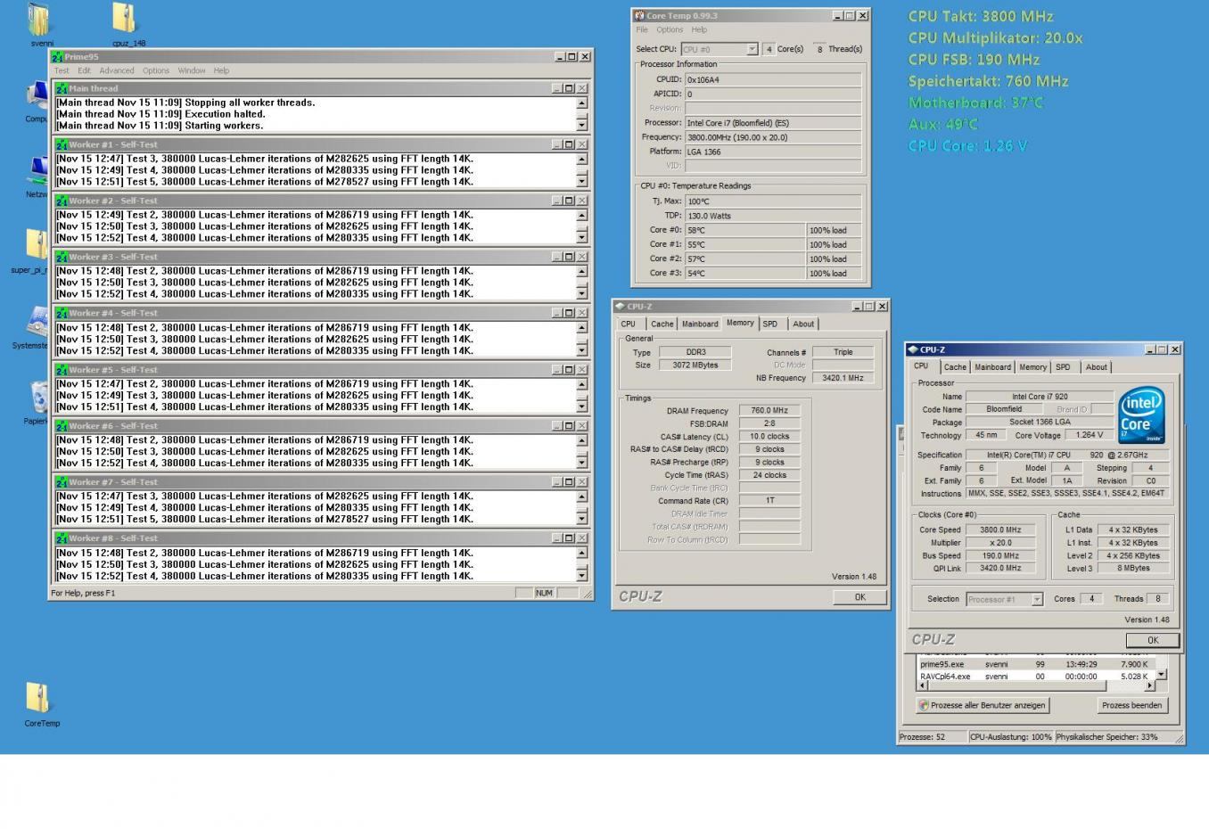Open the File menu in Core Temp
The height and width of the screenshot is (829, 1209).
642,29
